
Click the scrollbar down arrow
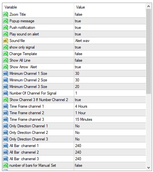(x=149, y=167)
